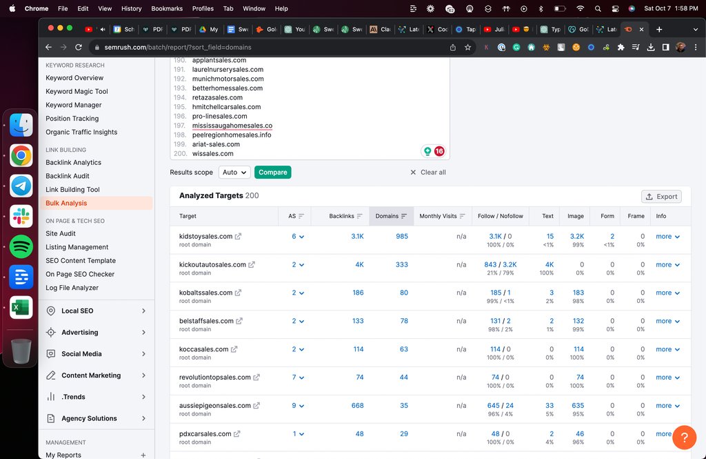The width and height of the screenshot is (706, 459).
Task: Open Log File Analyzer in sidebar
Action: pos(72,288)
